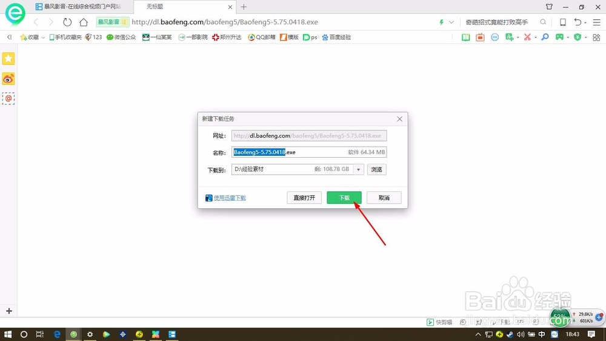Screen dimensions: 606x341
Task: Close the 无标题 tab
Action: click(x=230, y=7)
